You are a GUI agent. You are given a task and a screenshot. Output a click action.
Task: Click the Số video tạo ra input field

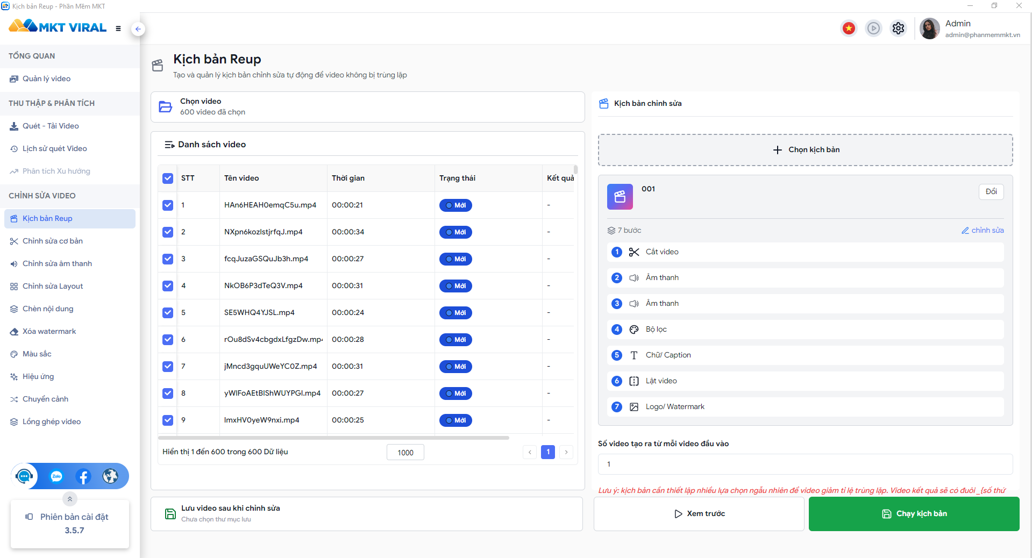click(806, 464)
